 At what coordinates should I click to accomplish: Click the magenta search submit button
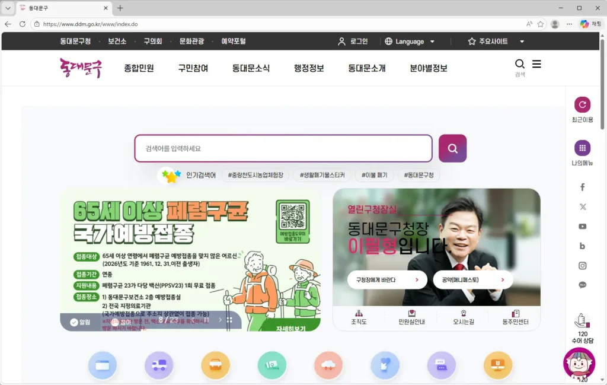pos(452,148)
